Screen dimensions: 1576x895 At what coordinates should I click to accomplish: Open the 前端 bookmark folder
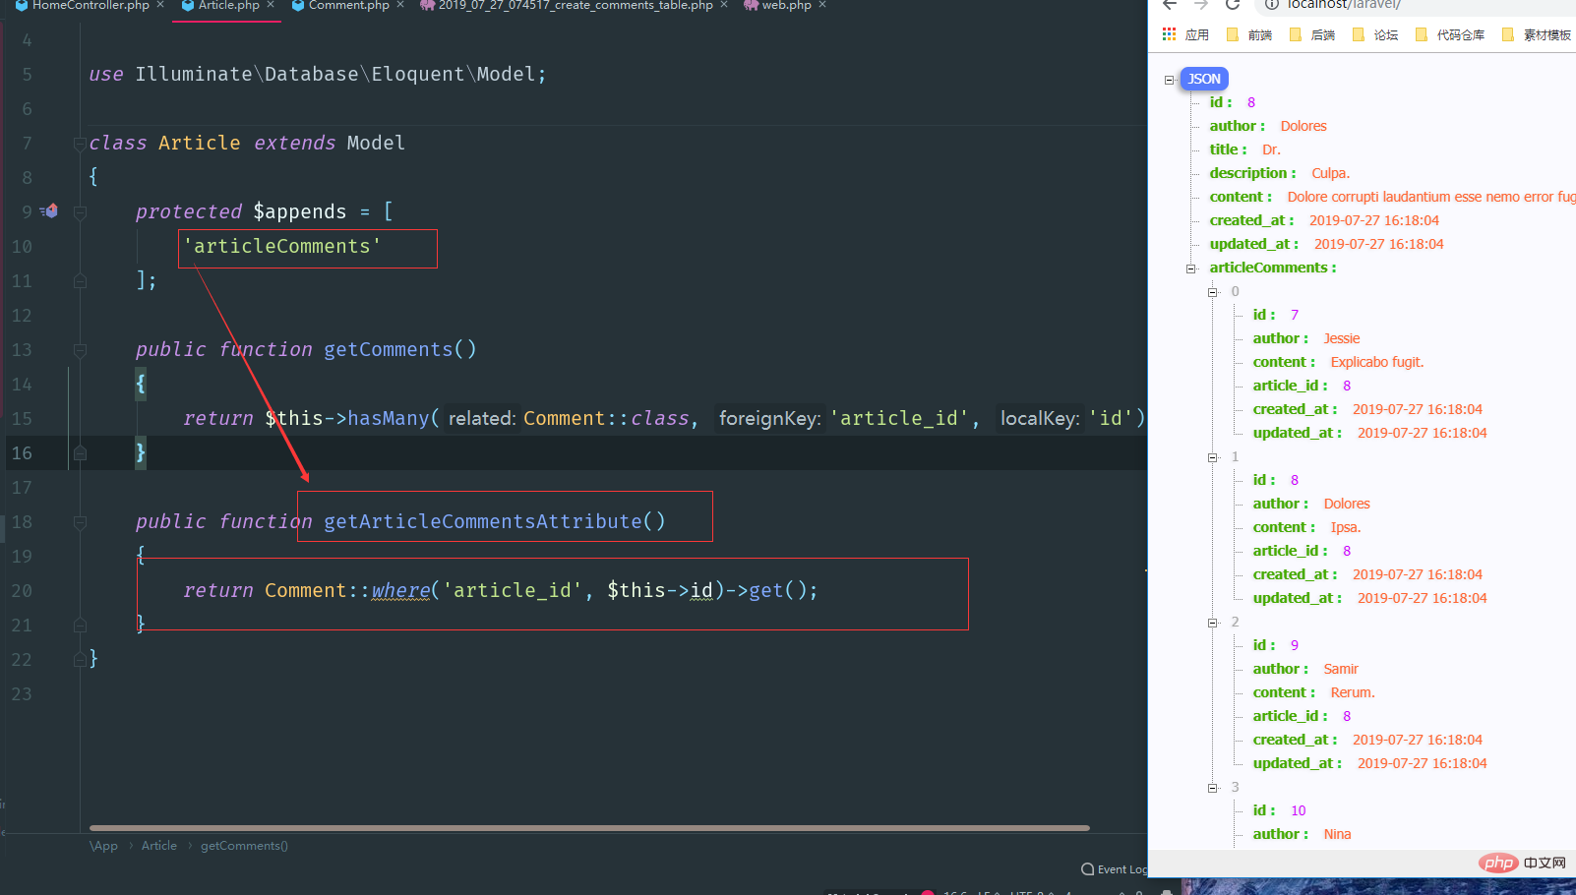point(1249,34)
